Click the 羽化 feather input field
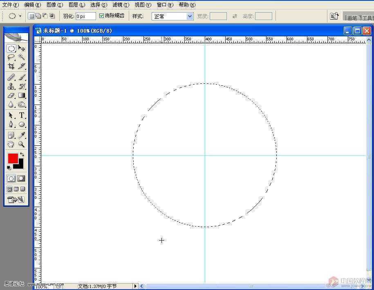The image size is (374, 290). [85, 16]
